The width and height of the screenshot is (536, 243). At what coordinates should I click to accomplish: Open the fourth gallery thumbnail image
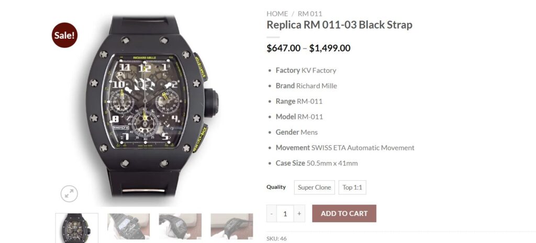tap(232, 226)
